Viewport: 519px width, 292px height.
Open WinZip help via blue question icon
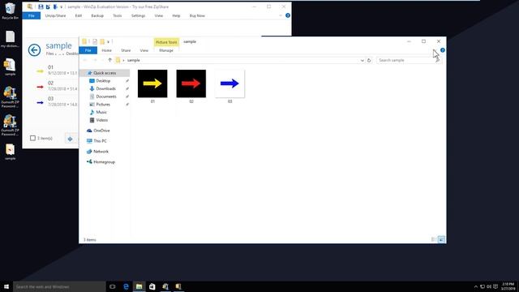(x=288, y=15)
